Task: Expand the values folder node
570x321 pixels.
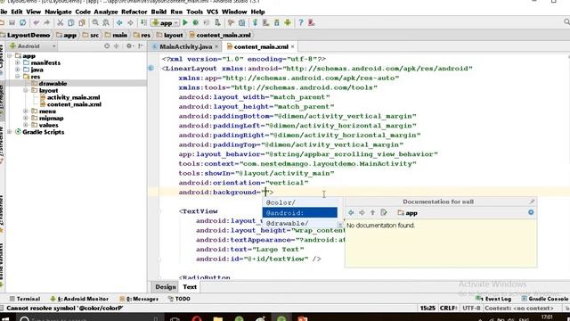Action: (26, 125)
